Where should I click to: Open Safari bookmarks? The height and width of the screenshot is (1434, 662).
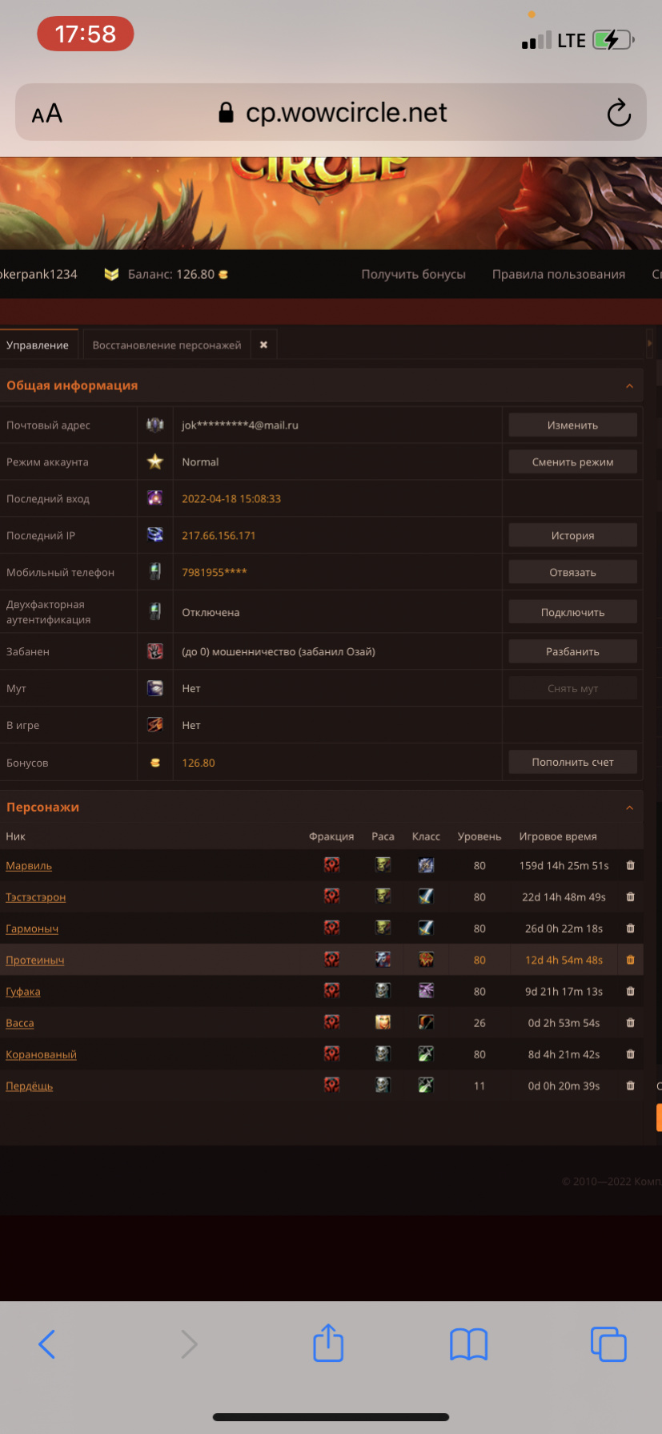click(x=468, y=1344)
